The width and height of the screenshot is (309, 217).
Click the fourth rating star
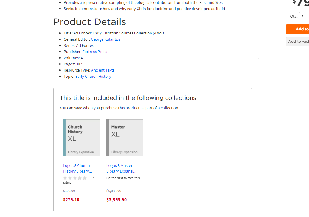click(x=80, y=178)
